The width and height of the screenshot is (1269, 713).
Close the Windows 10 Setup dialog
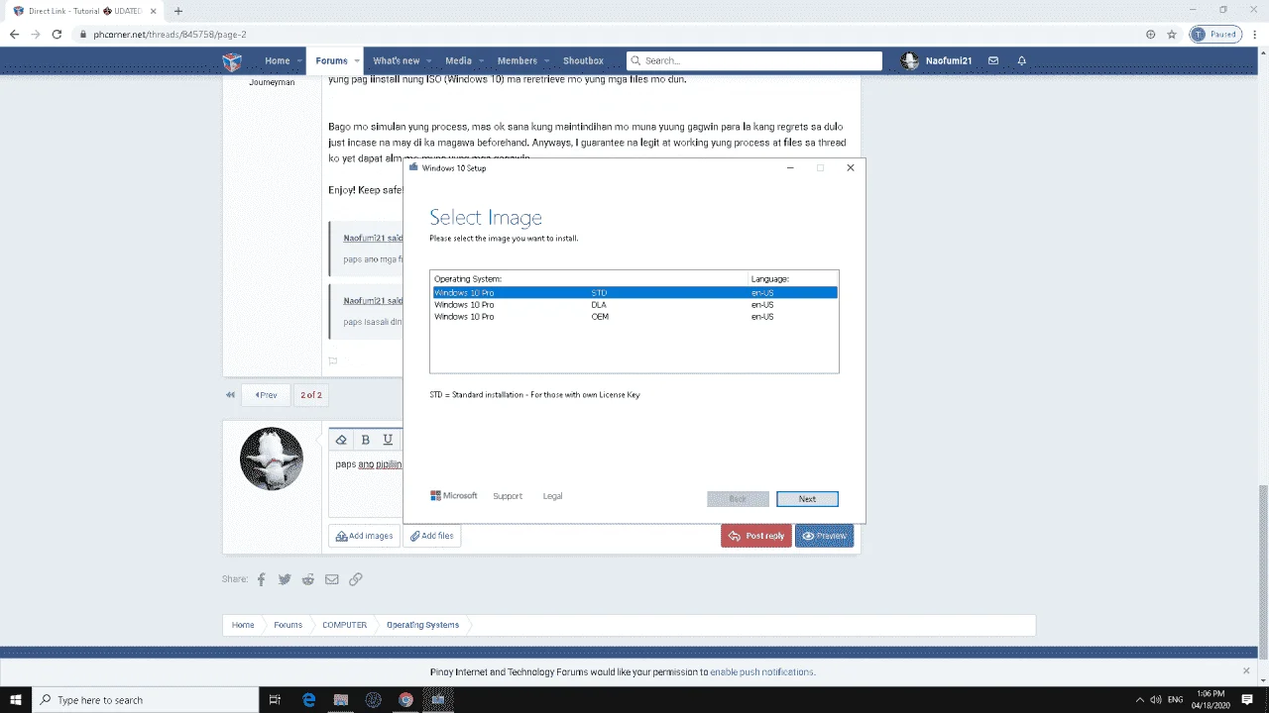pyautogui.click(x=850, y=168)
